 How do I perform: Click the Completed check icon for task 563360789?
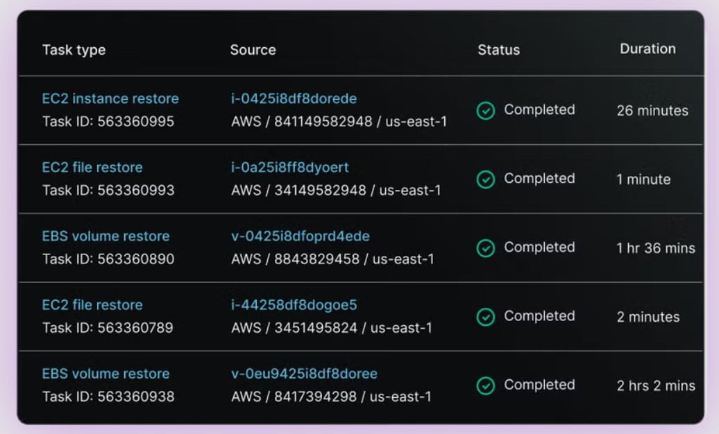pos(487,316)
